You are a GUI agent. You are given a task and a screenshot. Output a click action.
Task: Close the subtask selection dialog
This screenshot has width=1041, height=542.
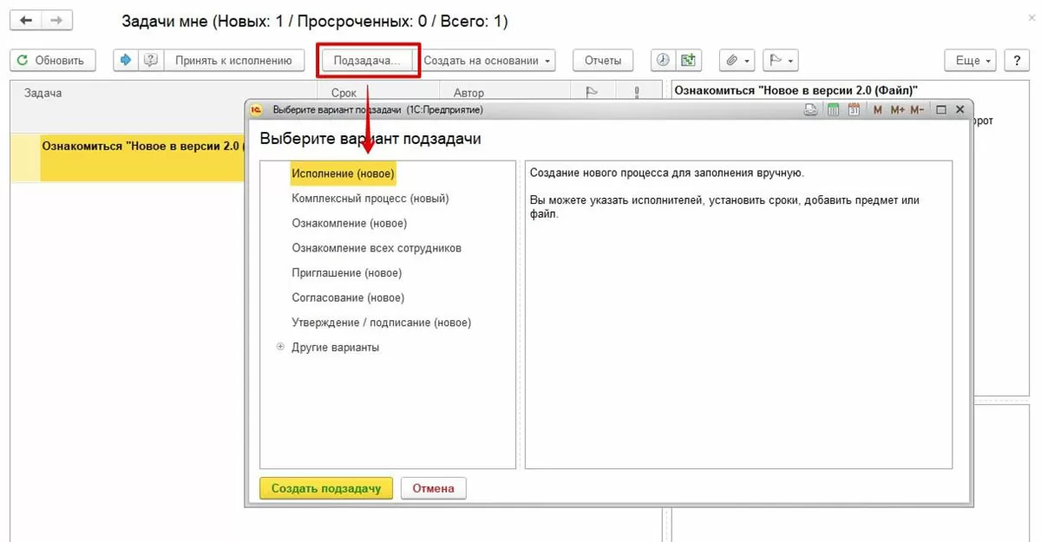(x=959, y=110)
